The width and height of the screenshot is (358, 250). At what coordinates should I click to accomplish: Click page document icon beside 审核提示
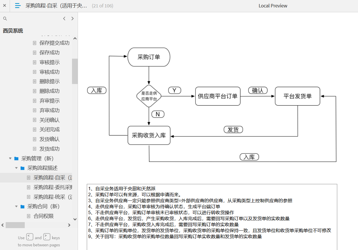coord(35,62)
